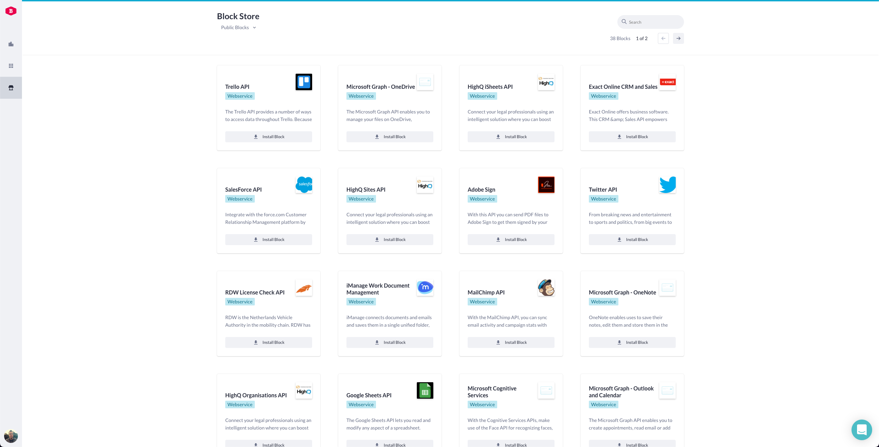Install the RDW License Check API block
Viewport: 879px width, 447px height.
[269, 342]
